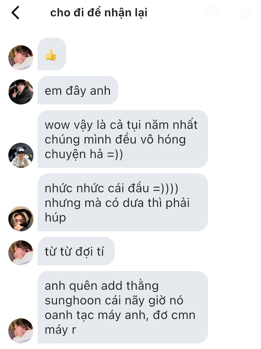The height and width of the screenshot is (349, 261).
Task: Tap the word "húp" in fourth message
Action: click(55, 218)
